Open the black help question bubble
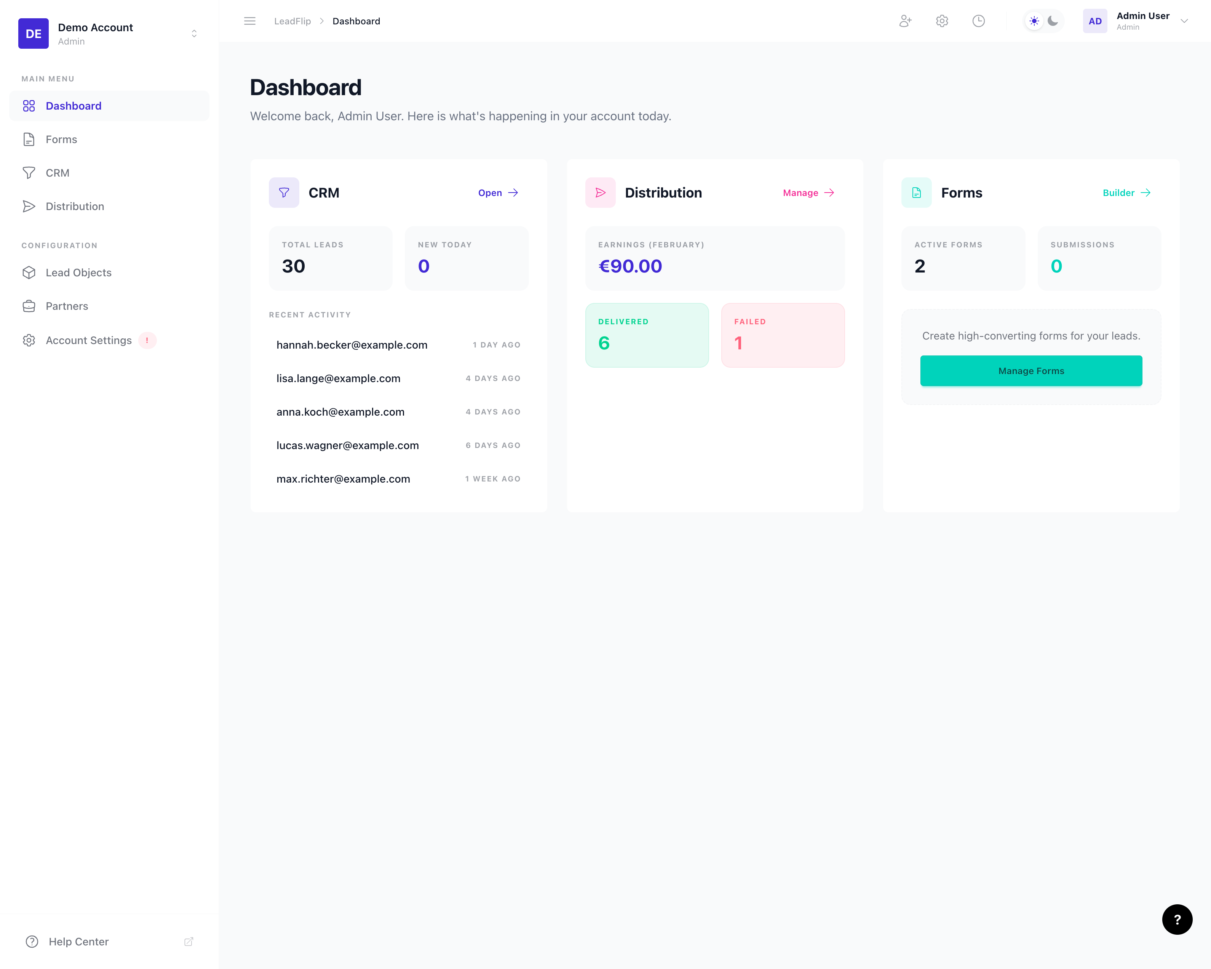Viewport: 1211px width, 969px height. pos(1177,919)
